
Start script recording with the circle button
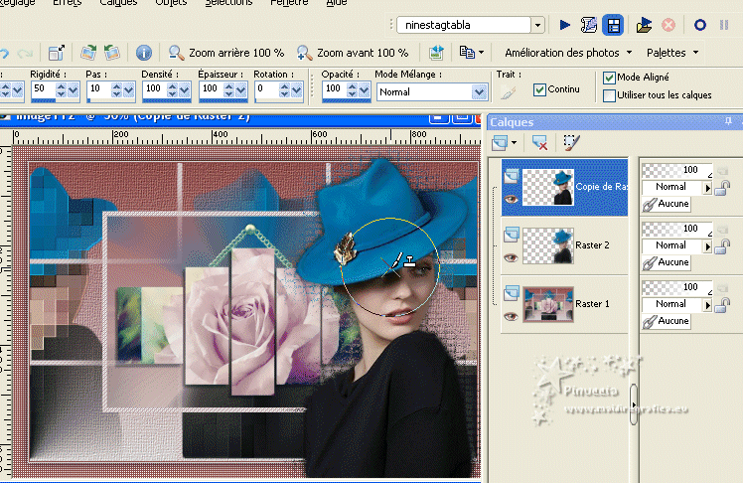pyautogui.click(x=700, y=25)
